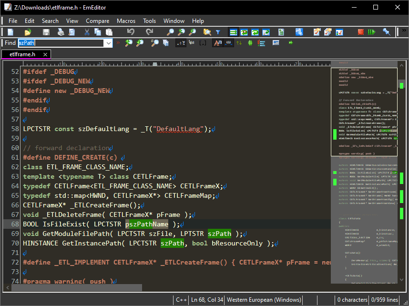
Task: Click the Filter funnel icon
Action: point(218,32)
